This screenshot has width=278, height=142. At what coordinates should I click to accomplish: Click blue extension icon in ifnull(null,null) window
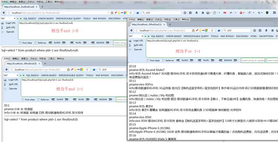click(138, 13)
